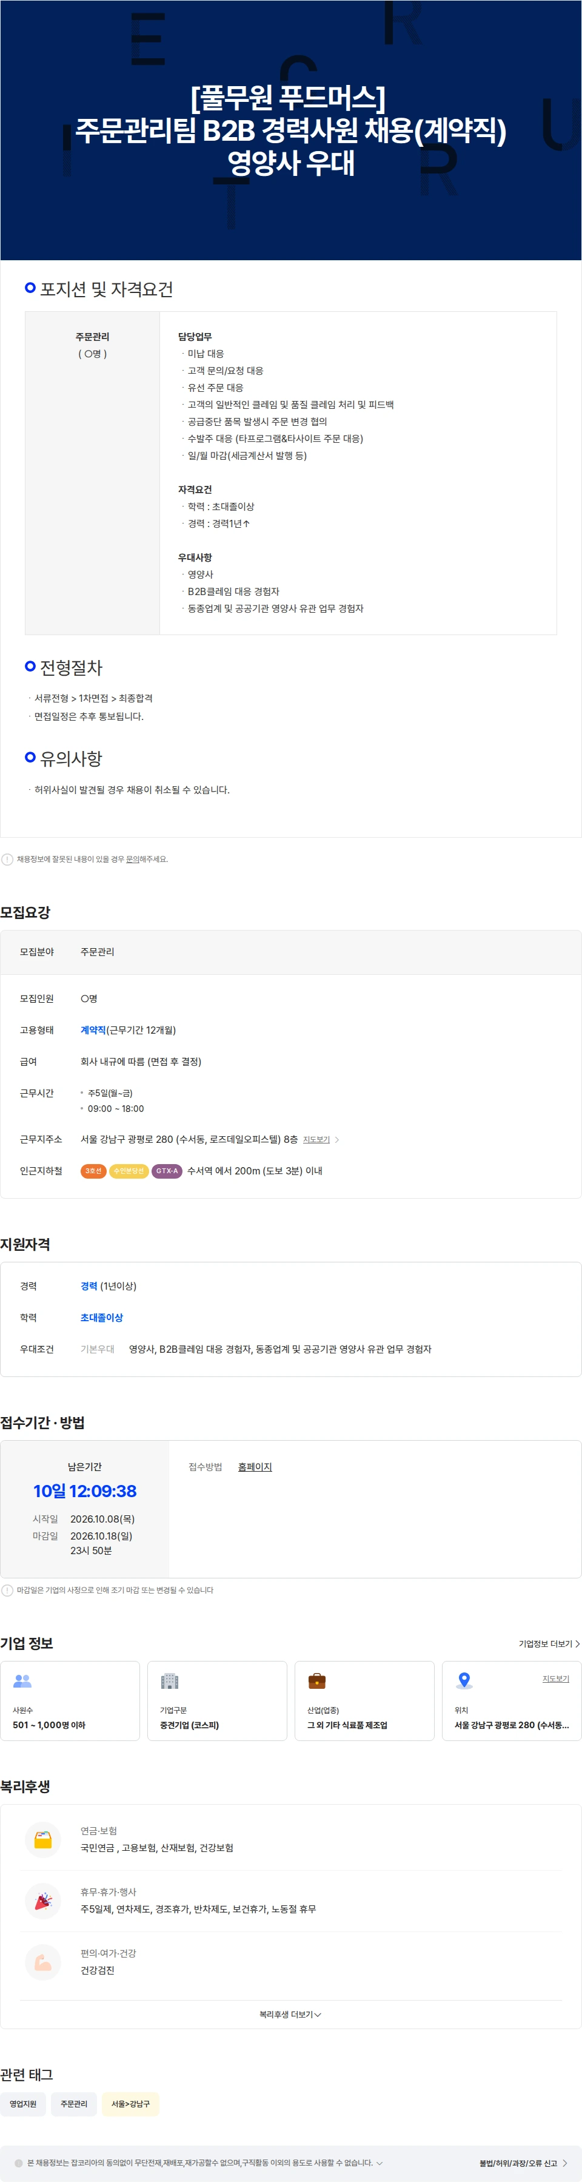
Task: Click the location map pin icon
Action: 464,1680
